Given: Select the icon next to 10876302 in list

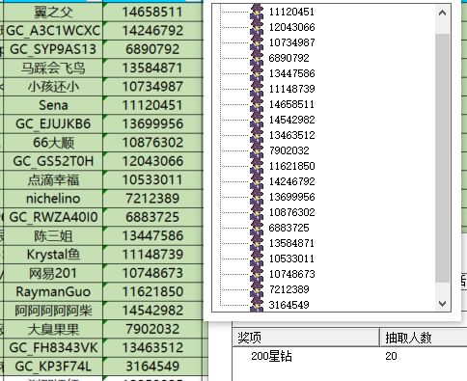Looking at the screenshot, I should pos(257,212).
